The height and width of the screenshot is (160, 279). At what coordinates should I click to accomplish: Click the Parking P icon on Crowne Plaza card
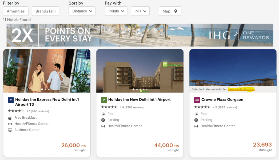click(x=196, y=120)
